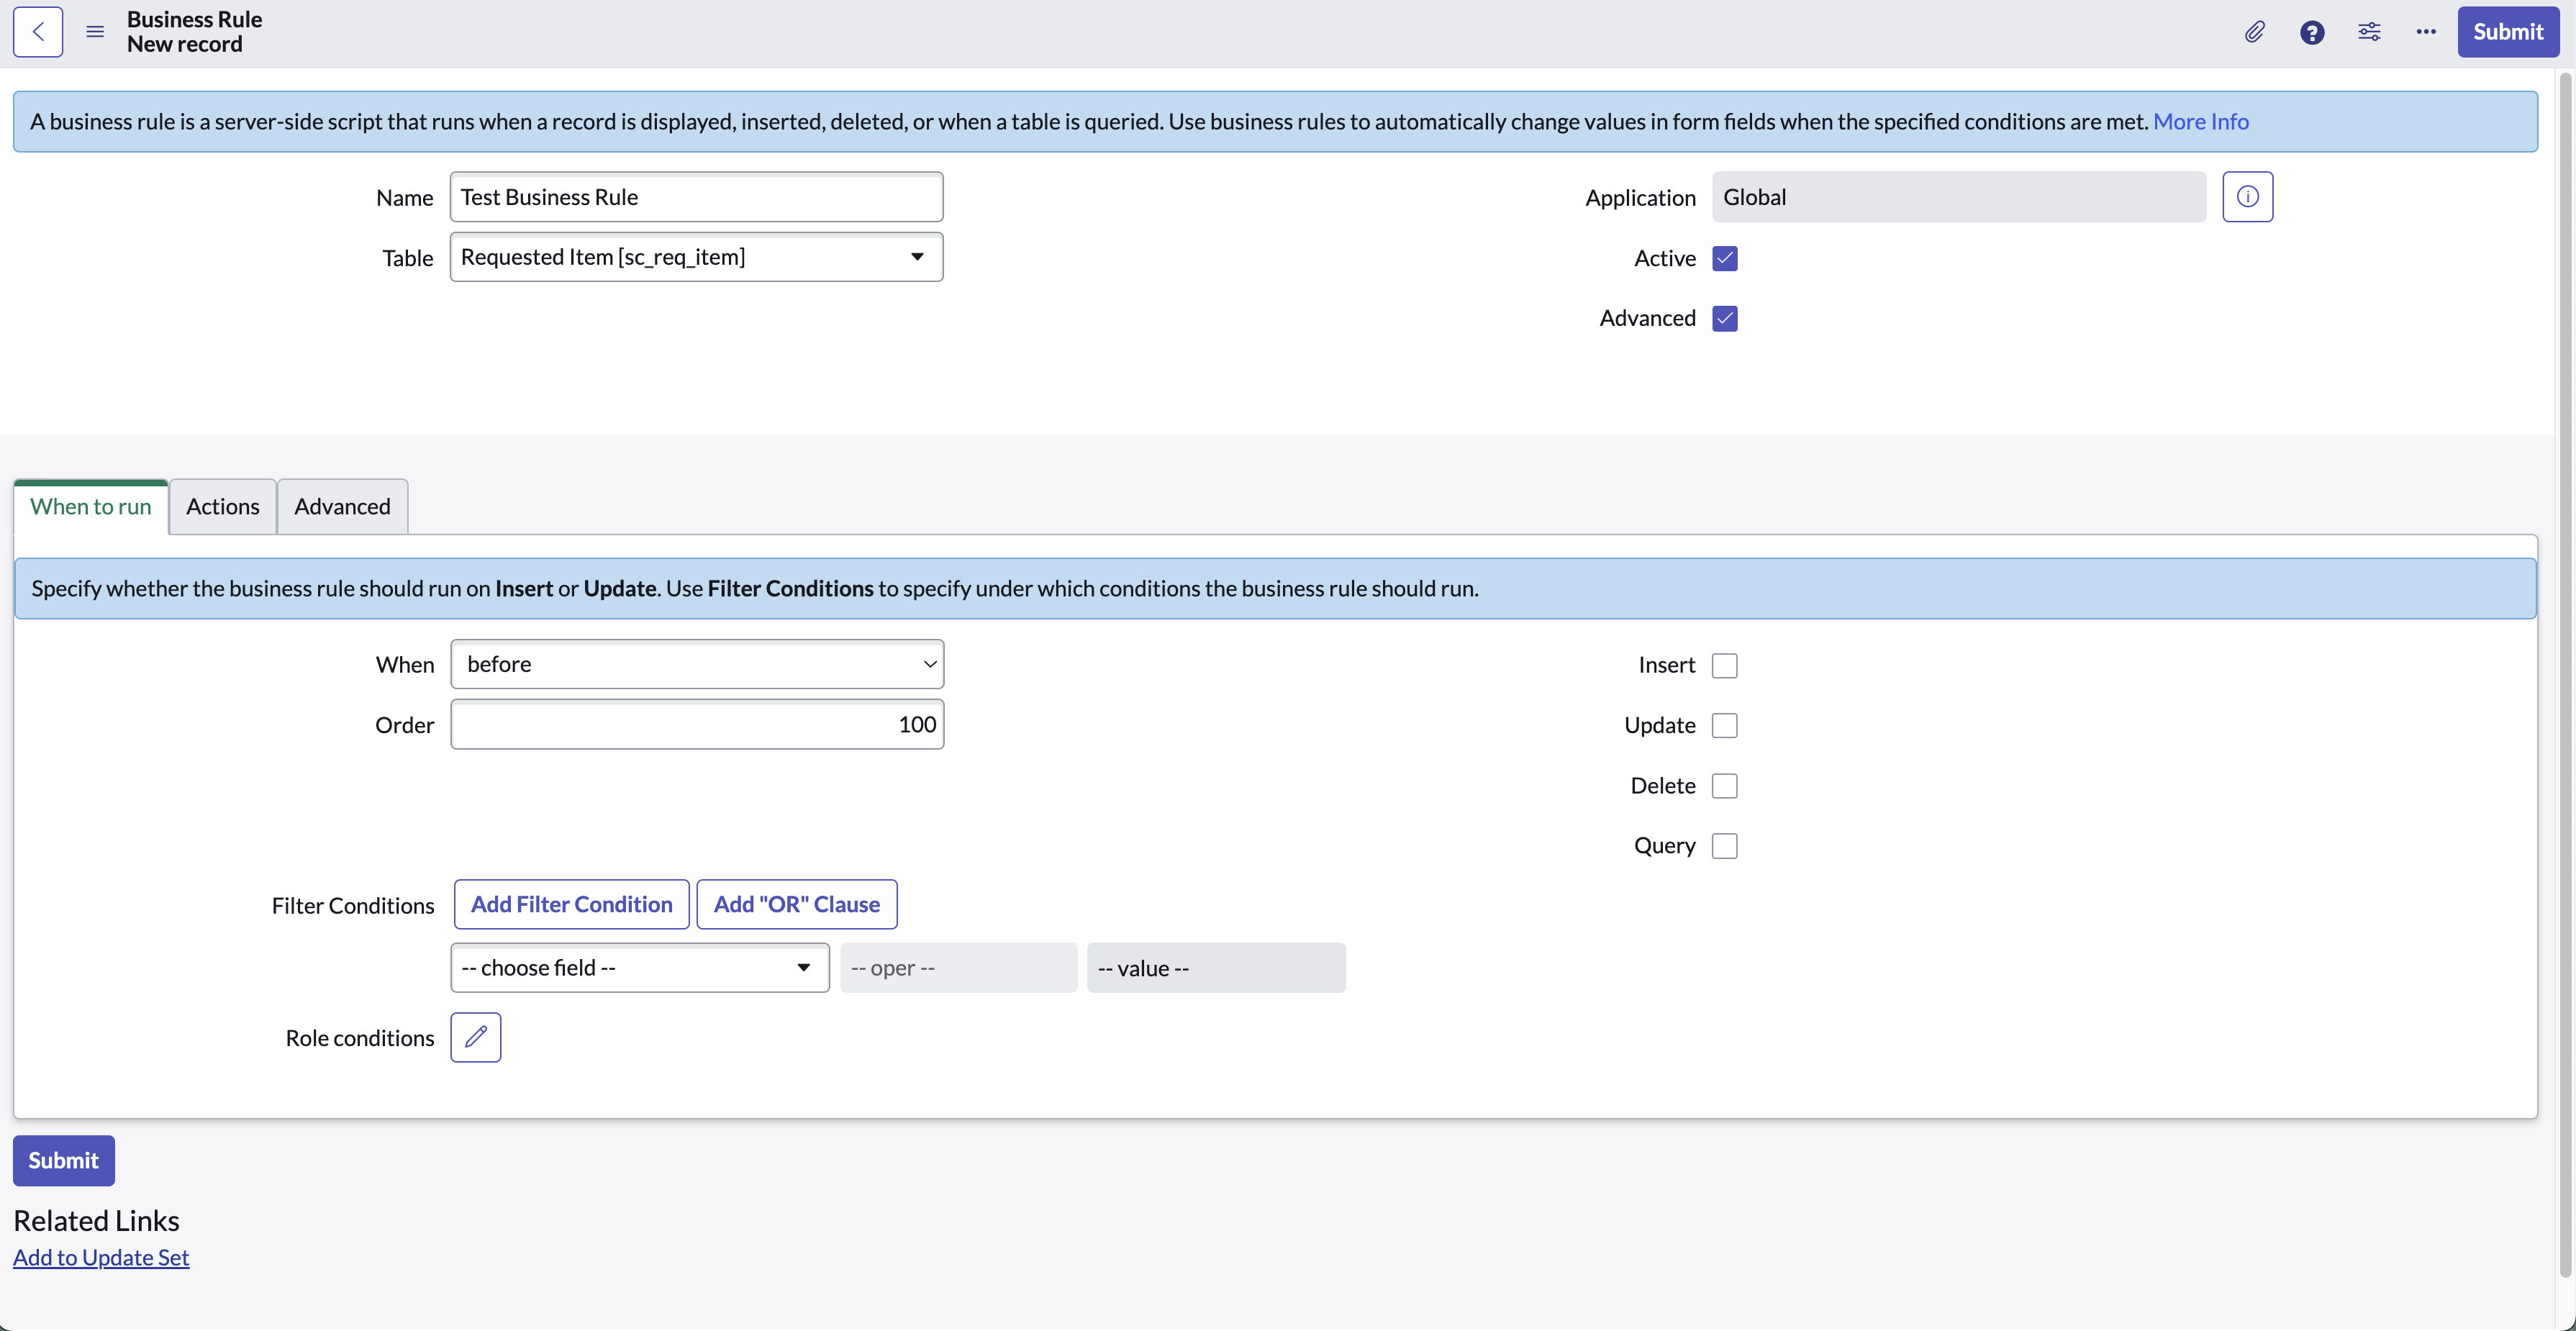The height and width of the screenshot is (1331, 2576).
Task: Click the more options ellipsis icon
Action: tap(2426, 31)
